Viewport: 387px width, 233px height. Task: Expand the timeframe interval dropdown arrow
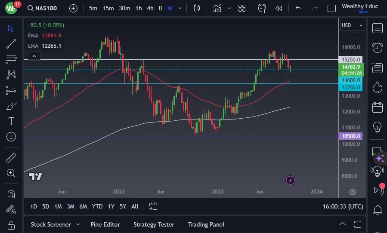point(180,8)
